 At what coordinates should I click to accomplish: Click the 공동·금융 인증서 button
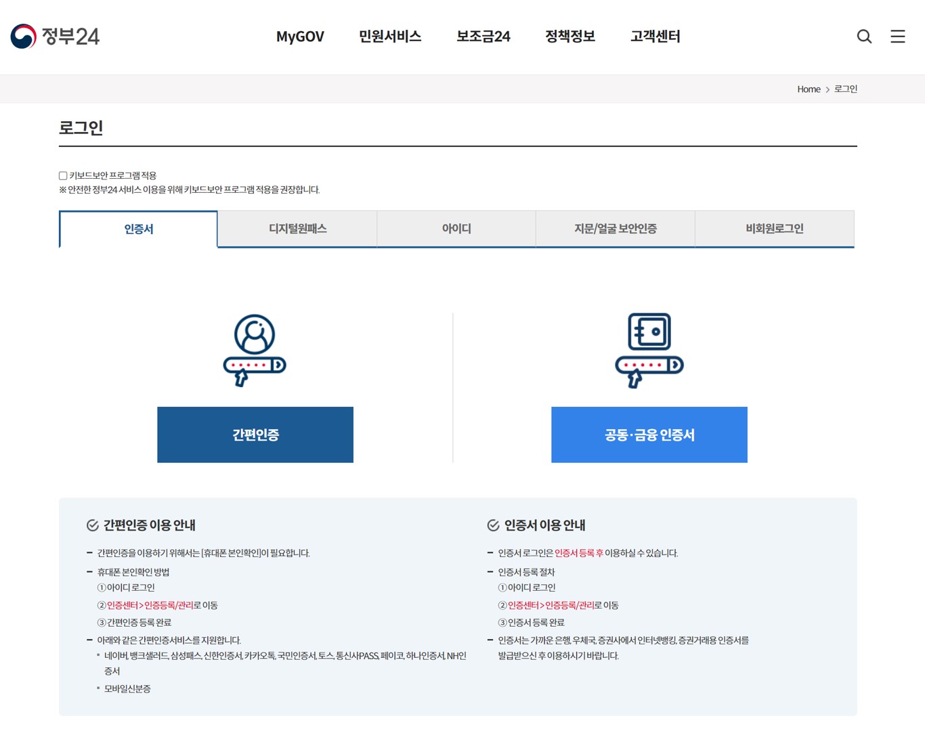pyautogui.click(x=649, y=435)
